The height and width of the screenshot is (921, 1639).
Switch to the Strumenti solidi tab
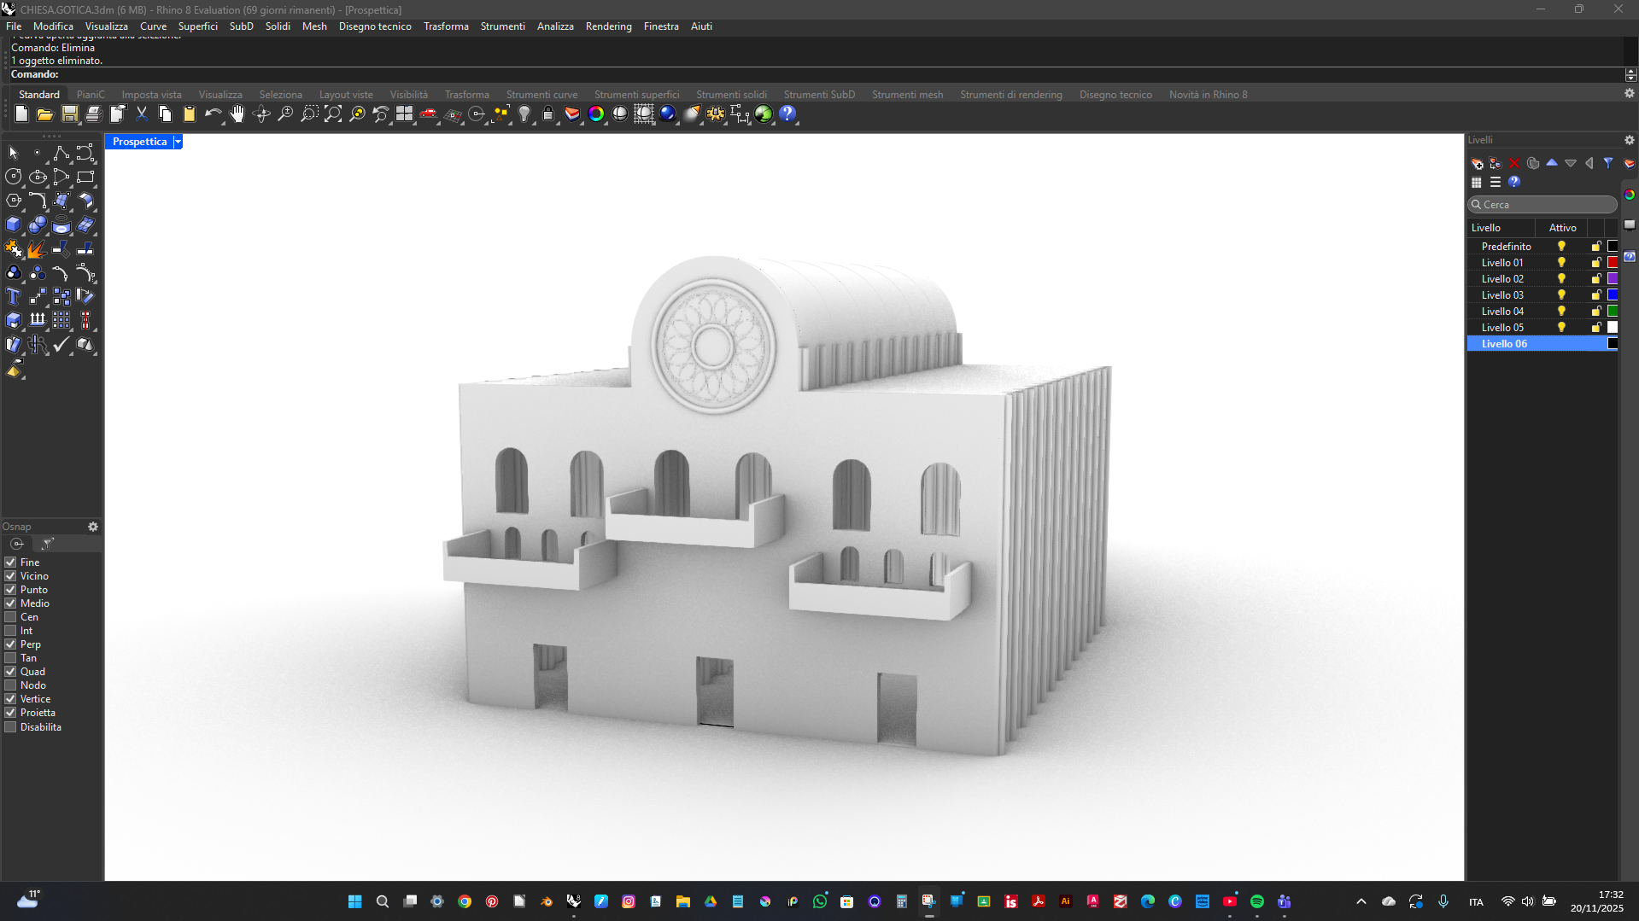tap(731, 95)
